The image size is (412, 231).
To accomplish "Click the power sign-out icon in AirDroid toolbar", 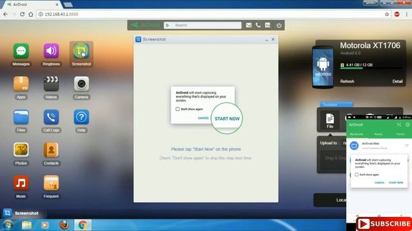I will (x=279, y=25).
